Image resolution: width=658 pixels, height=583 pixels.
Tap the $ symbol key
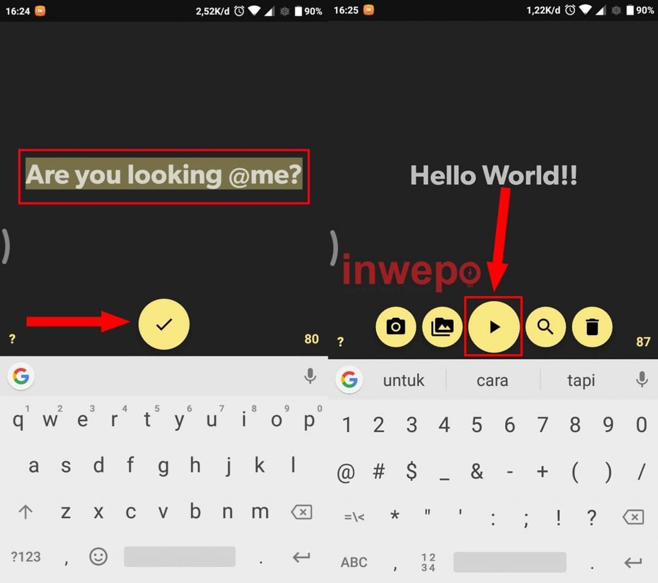(x=412, y=471)
